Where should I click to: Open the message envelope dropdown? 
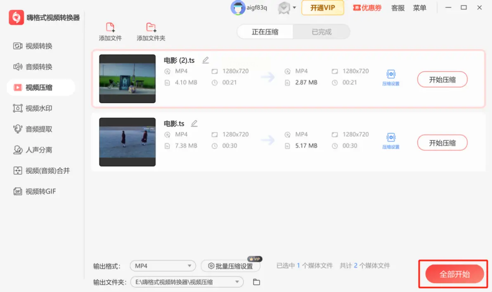tap(287, 8)
